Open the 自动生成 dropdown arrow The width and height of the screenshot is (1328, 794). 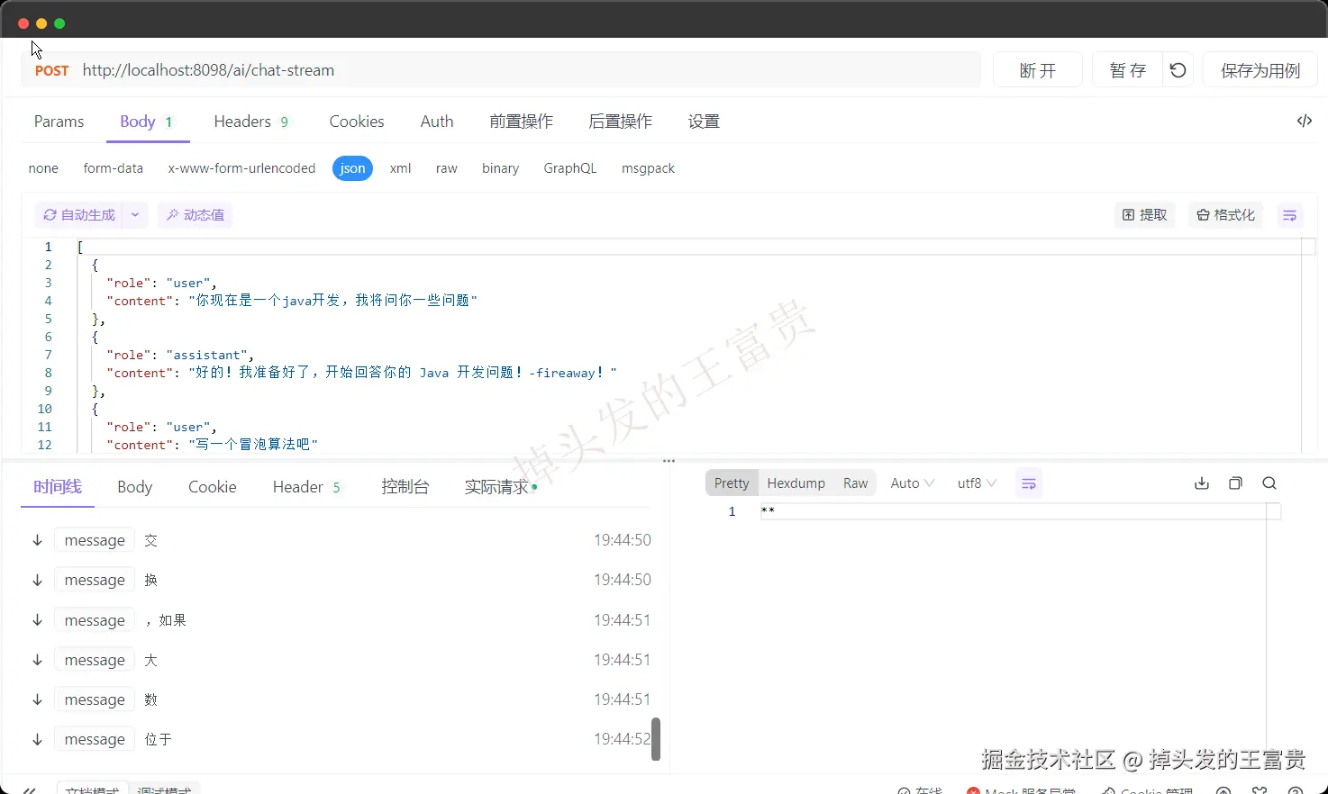135,215
